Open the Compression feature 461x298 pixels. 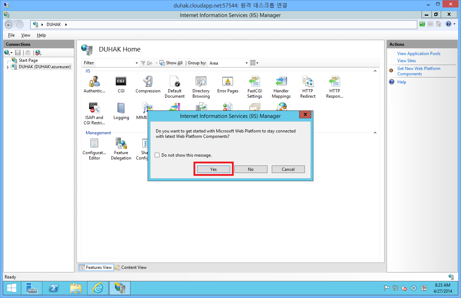coord(148,85)
